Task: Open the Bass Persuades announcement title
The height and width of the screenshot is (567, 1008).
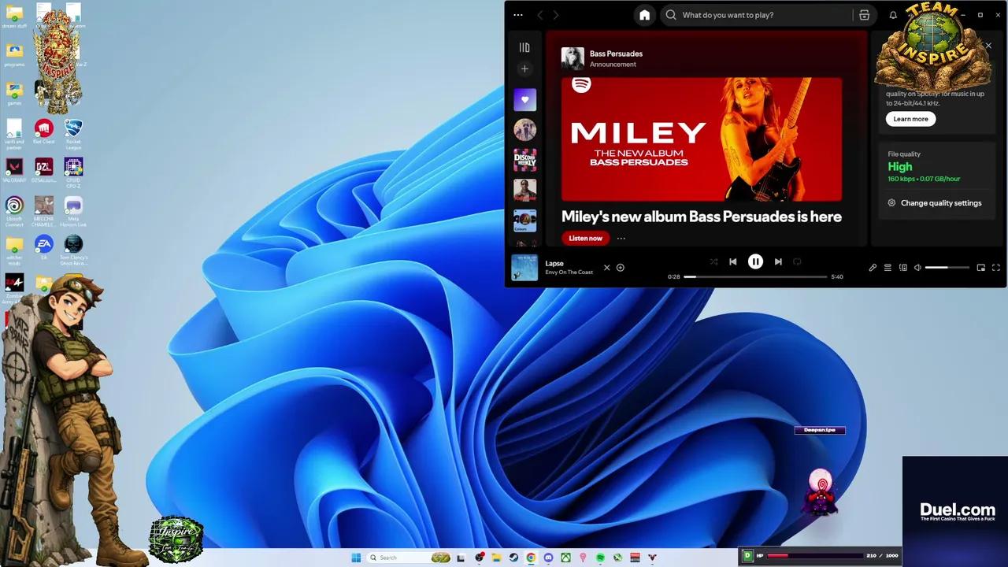Action: (x=616, y=54)
